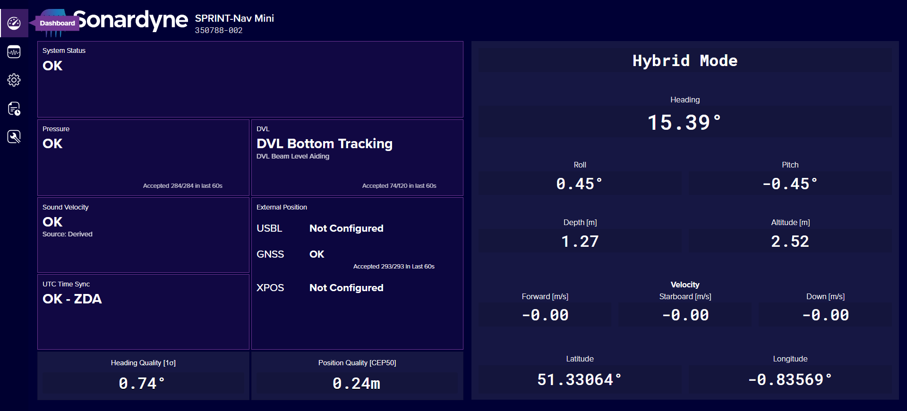Viewport: 907px width, 411px height.
Task: Select the Sound Velocity status tile
Action: (143, 235)
